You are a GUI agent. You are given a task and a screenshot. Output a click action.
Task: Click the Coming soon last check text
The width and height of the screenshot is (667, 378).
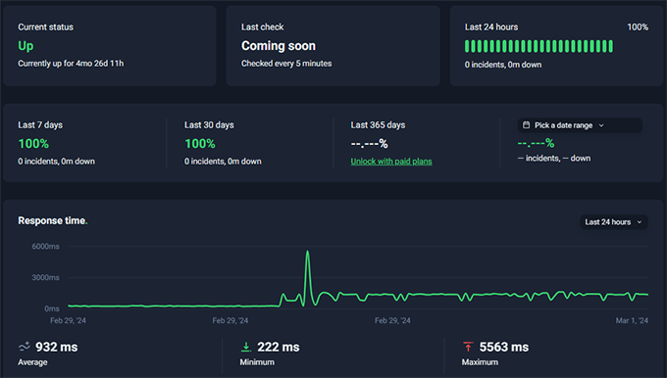pyautogui.click(x=279, y=46)
